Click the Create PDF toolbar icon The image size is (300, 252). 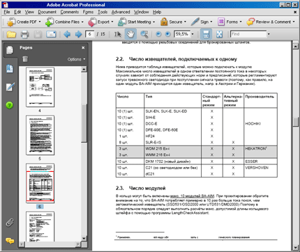coord(10,22)
